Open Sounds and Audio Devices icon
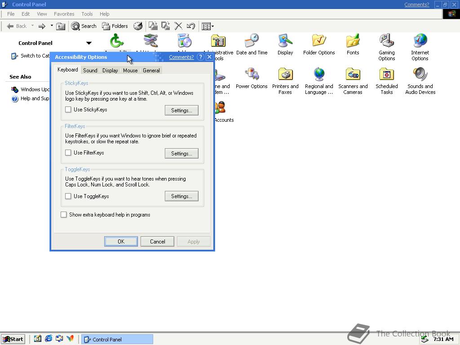Image resolution: width=460 pixels, height=345 pixels. pos(420,81)
